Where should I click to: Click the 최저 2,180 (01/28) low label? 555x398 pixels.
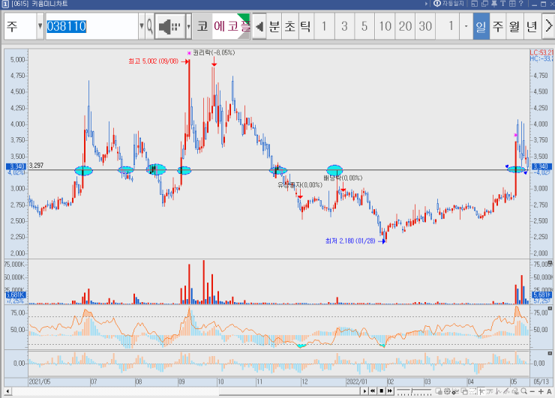(x=350, y=241)
